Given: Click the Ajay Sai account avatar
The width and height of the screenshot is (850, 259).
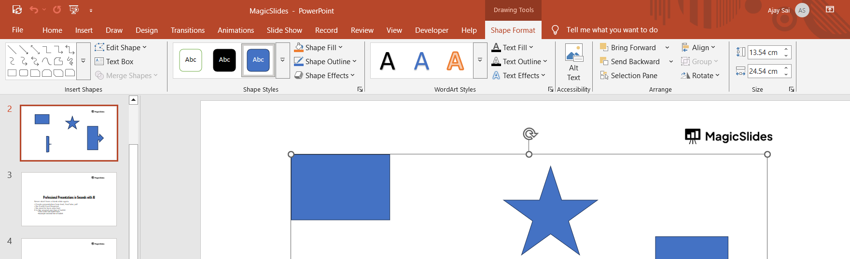Looking at the screenshot, I should tap(802, 10).
